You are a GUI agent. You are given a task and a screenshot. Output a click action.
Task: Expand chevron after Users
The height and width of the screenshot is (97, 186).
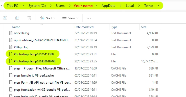click(x=70, y=6)
